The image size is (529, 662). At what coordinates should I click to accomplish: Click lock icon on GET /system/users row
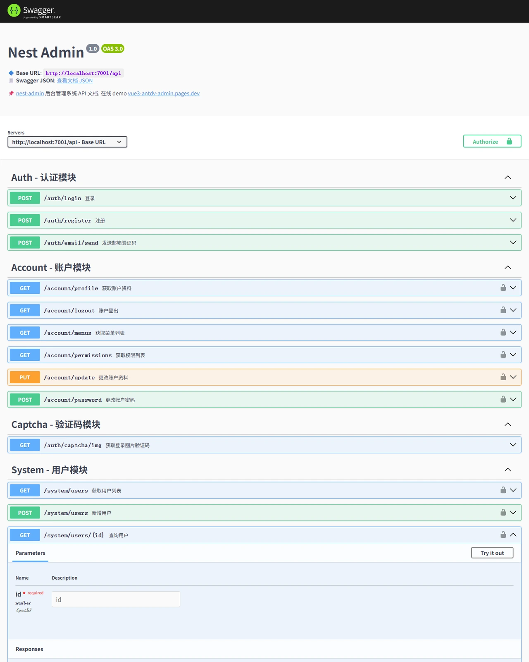503,490
